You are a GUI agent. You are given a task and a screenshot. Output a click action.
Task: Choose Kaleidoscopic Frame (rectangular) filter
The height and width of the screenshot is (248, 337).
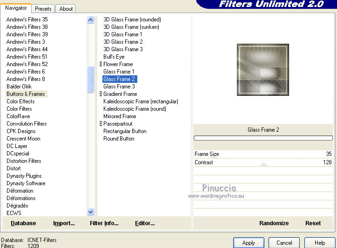point(141,101)
